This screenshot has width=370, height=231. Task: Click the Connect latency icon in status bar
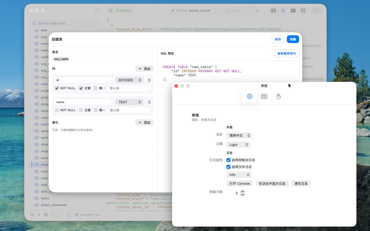pyautogui.click(x=77, y=215)
